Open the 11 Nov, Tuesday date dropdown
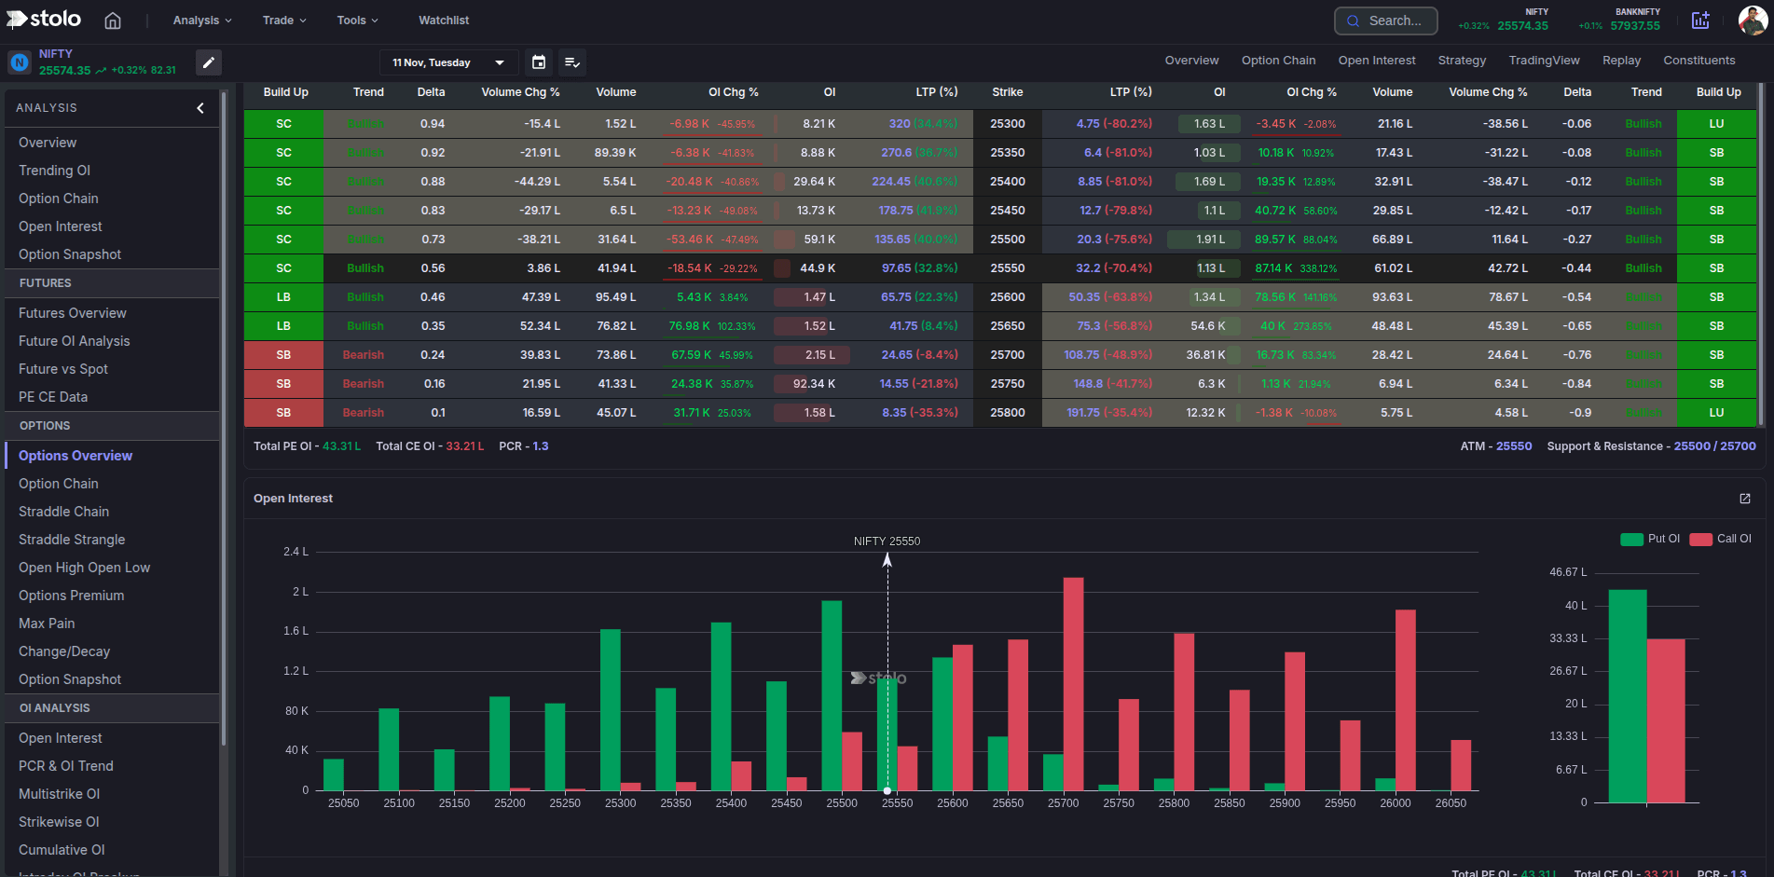The height and width of the screenshot is (877, 1774). coord(448,62)
